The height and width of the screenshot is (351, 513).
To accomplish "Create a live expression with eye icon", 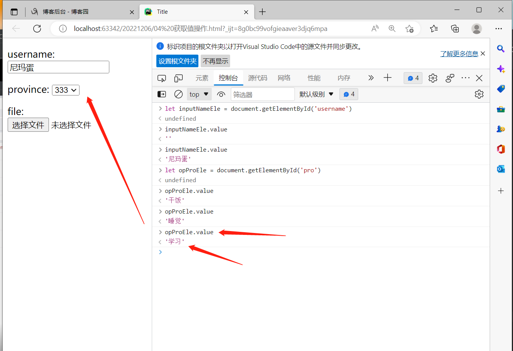I will (x=221, y=94).
